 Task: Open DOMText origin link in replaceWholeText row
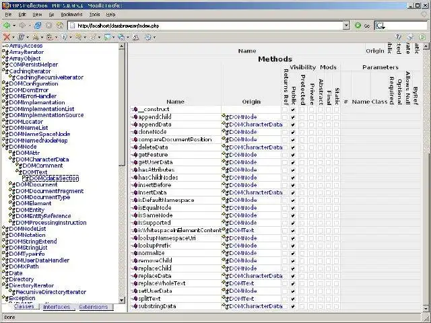(x=241, y=283)
